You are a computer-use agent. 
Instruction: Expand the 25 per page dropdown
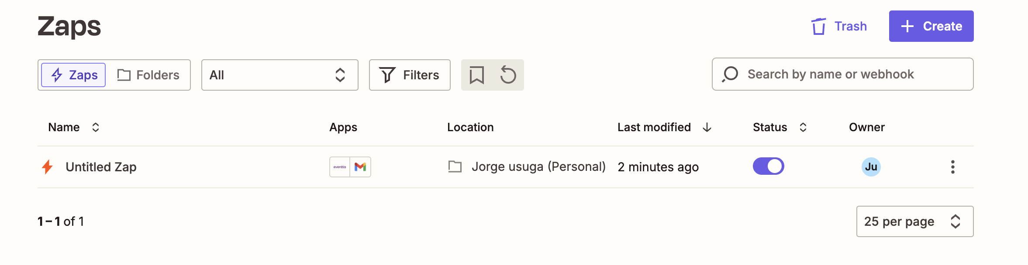pyautogui.click(x=914, y=221)
